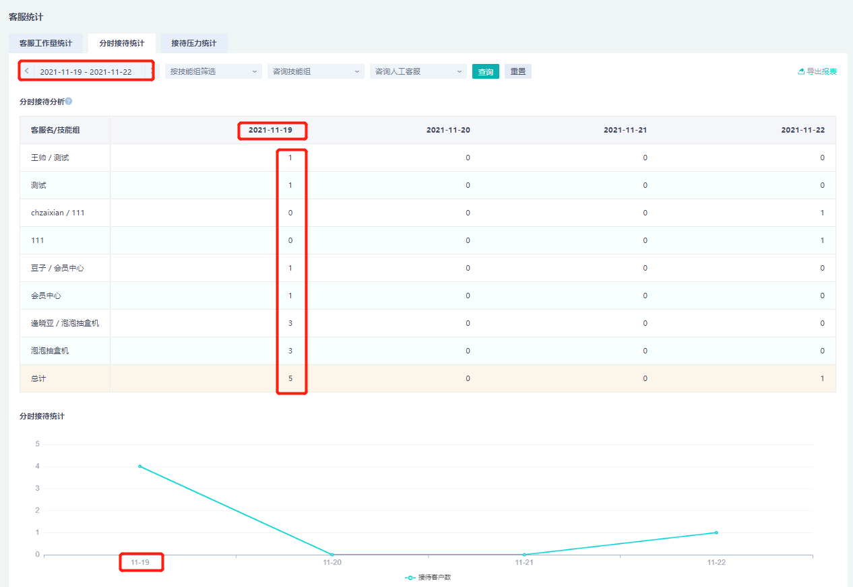Click 王帅 / 测试 value under 2021-11-20
This screenshot has width=853, height=587.
468,158
